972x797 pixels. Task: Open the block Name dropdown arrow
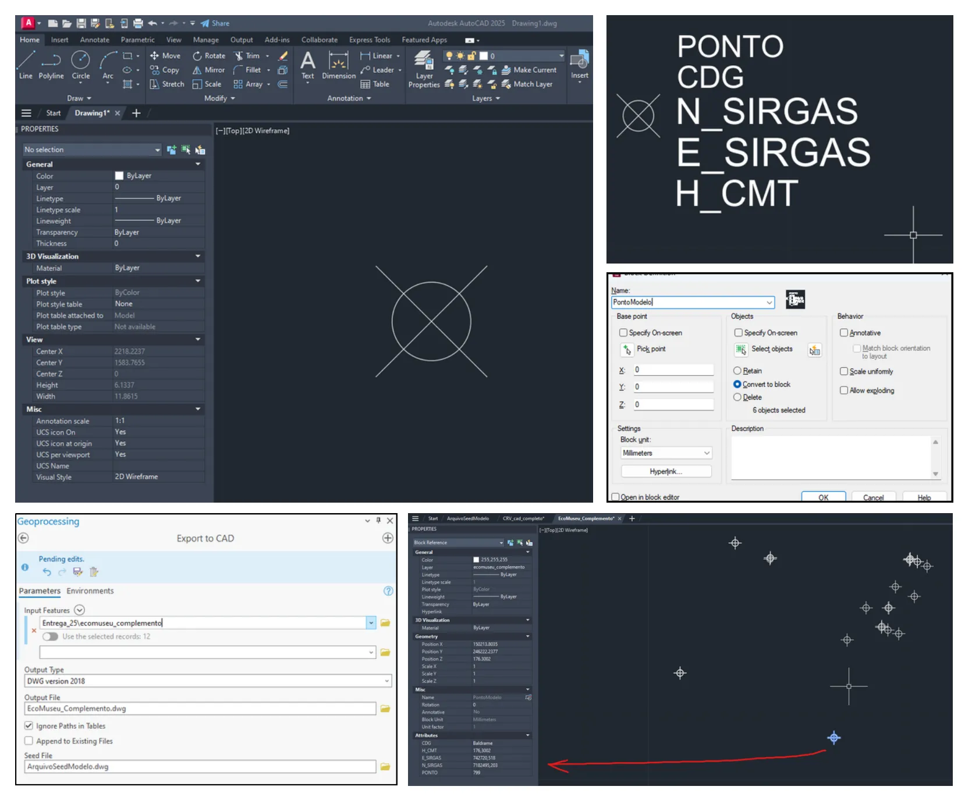tap(769, 302)
